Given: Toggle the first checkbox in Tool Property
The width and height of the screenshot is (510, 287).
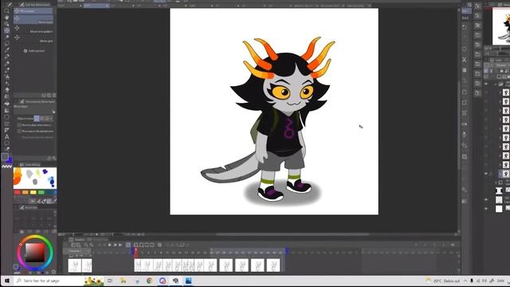Looking at the screenshot, I should [19, 125].
